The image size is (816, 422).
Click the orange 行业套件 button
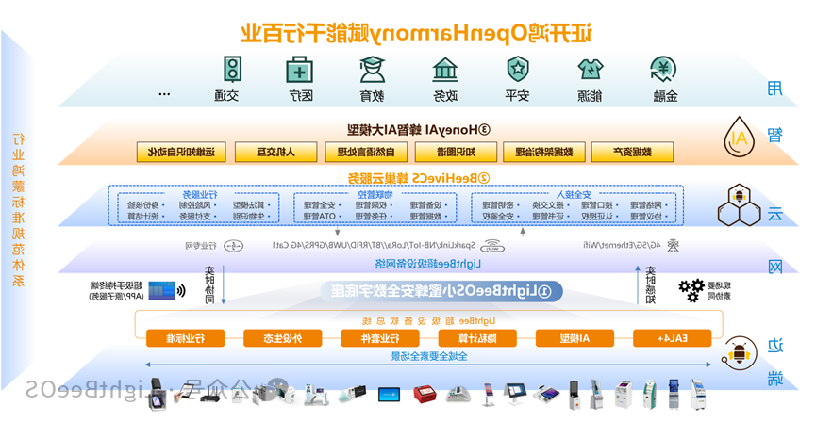[x=380, y=338]
